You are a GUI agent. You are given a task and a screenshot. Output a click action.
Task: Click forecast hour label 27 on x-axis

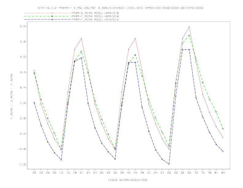coord(95,173)
